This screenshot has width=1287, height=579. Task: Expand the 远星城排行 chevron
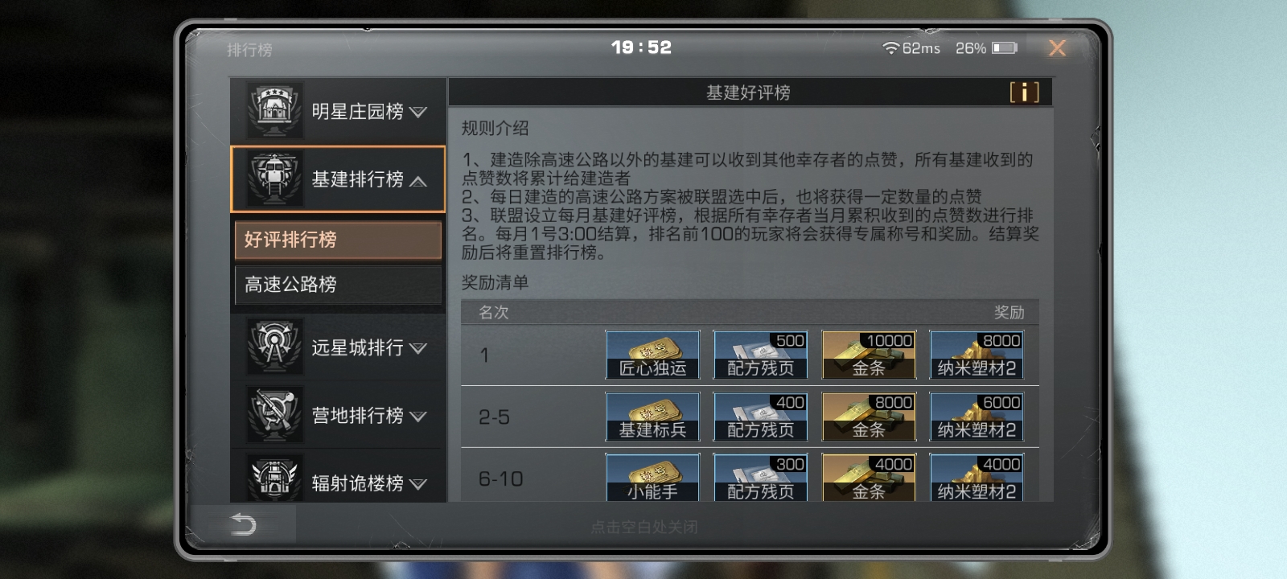[418, 348]
